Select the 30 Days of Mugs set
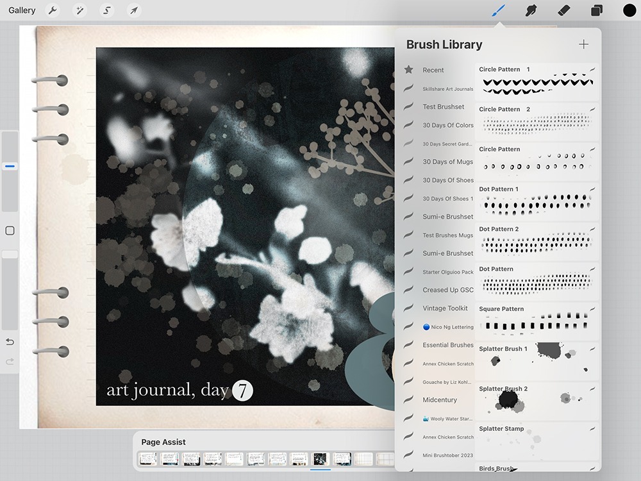 coord(447,162)
